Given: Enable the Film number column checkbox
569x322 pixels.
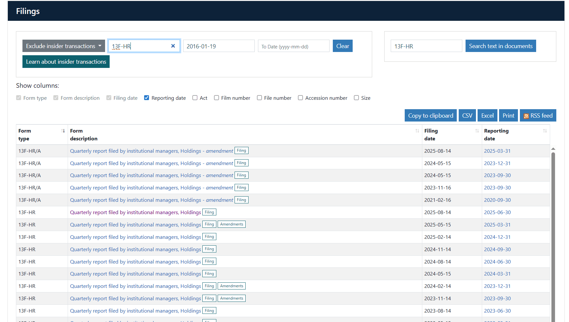Looking at the screenshot, I should coord(216,98).
